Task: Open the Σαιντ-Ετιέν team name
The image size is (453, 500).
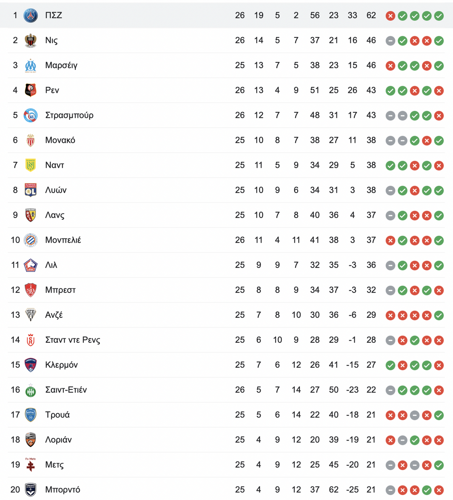Action: (x=66, y=390)
